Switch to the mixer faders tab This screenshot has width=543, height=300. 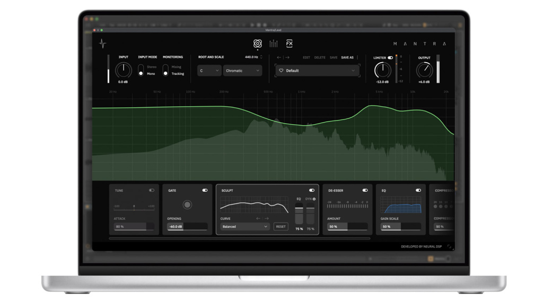tap(274, 44)
